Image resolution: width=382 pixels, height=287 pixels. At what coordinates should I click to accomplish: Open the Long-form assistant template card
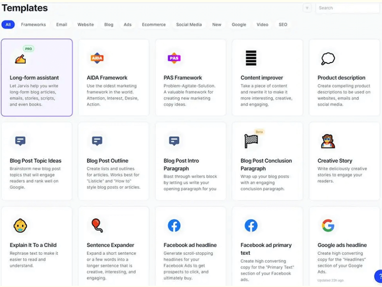coord(37,78)
